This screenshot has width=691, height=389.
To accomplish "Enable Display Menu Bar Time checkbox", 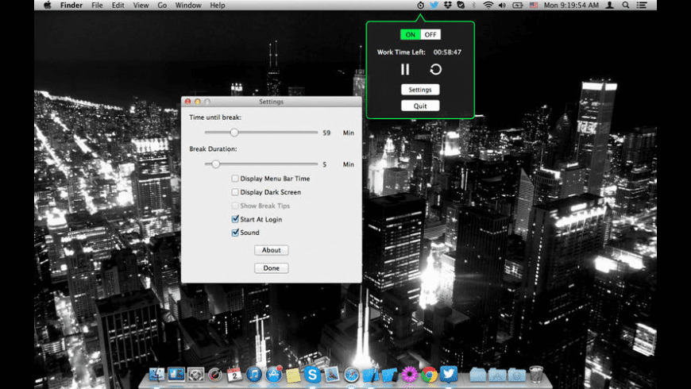I will click(x=235, y=179).
